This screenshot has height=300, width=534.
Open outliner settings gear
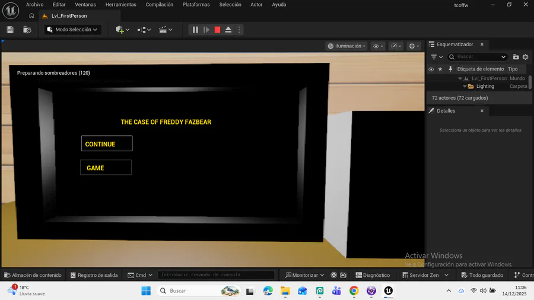point(526,57)
